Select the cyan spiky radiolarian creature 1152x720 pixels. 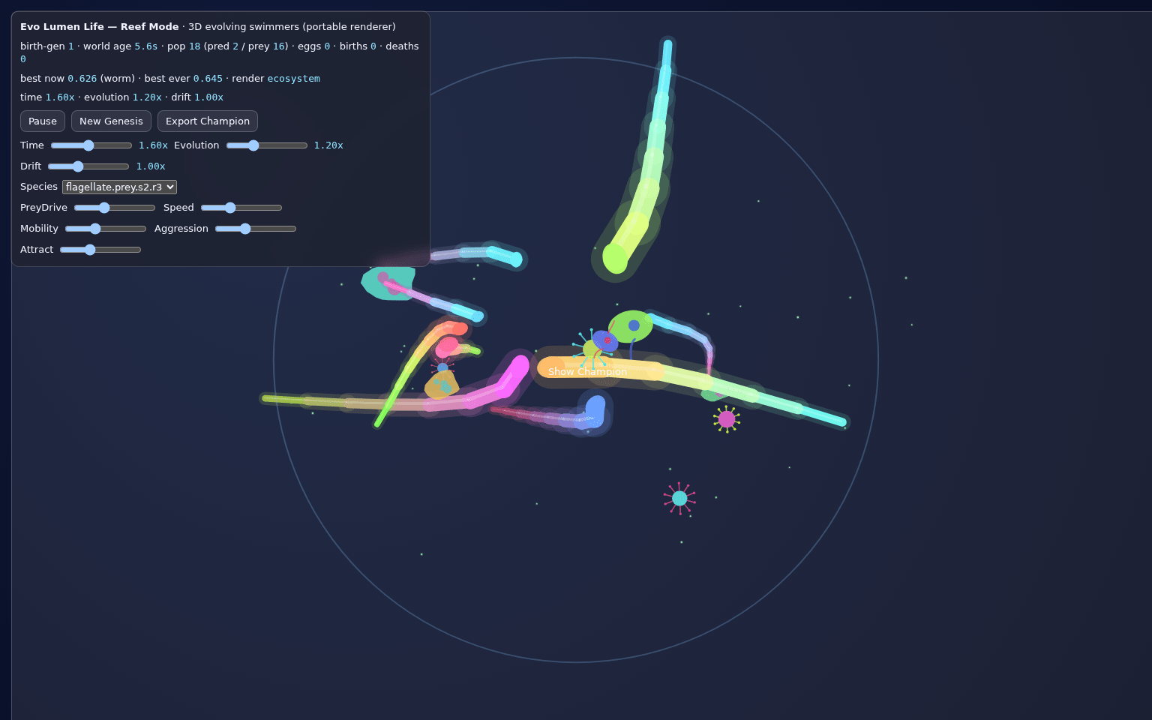coord(679,498)
